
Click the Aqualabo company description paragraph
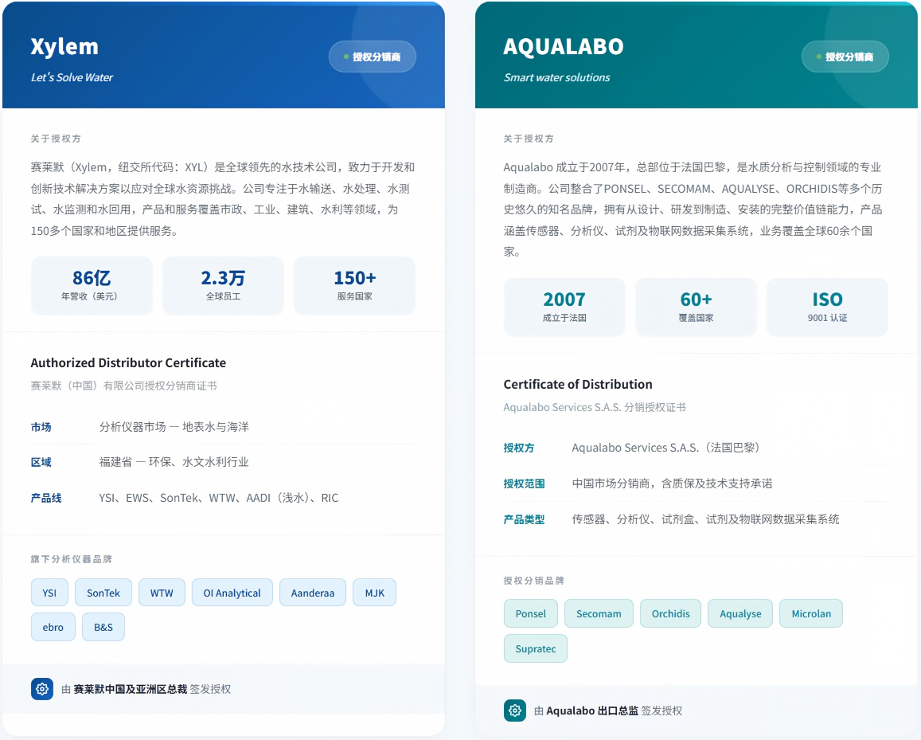[693, 209]
